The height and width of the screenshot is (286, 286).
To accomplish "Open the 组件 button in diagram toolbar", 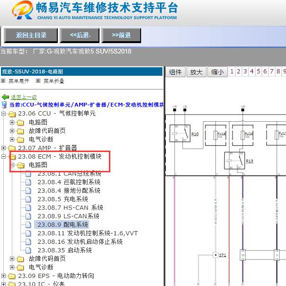I will coord(176,72).
